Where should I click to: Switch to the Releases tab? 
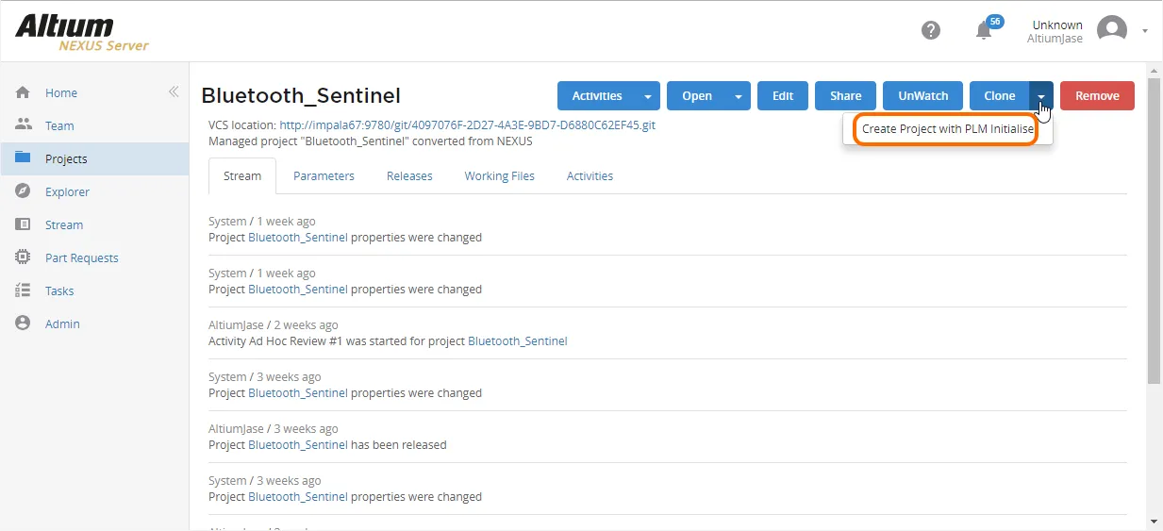[409, 175]
